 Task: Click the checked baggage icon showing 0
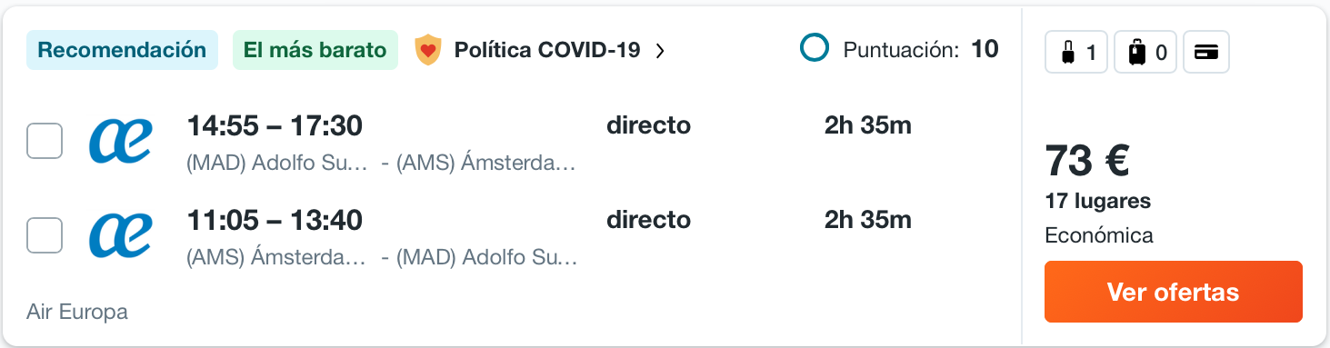coord(1146,53)
